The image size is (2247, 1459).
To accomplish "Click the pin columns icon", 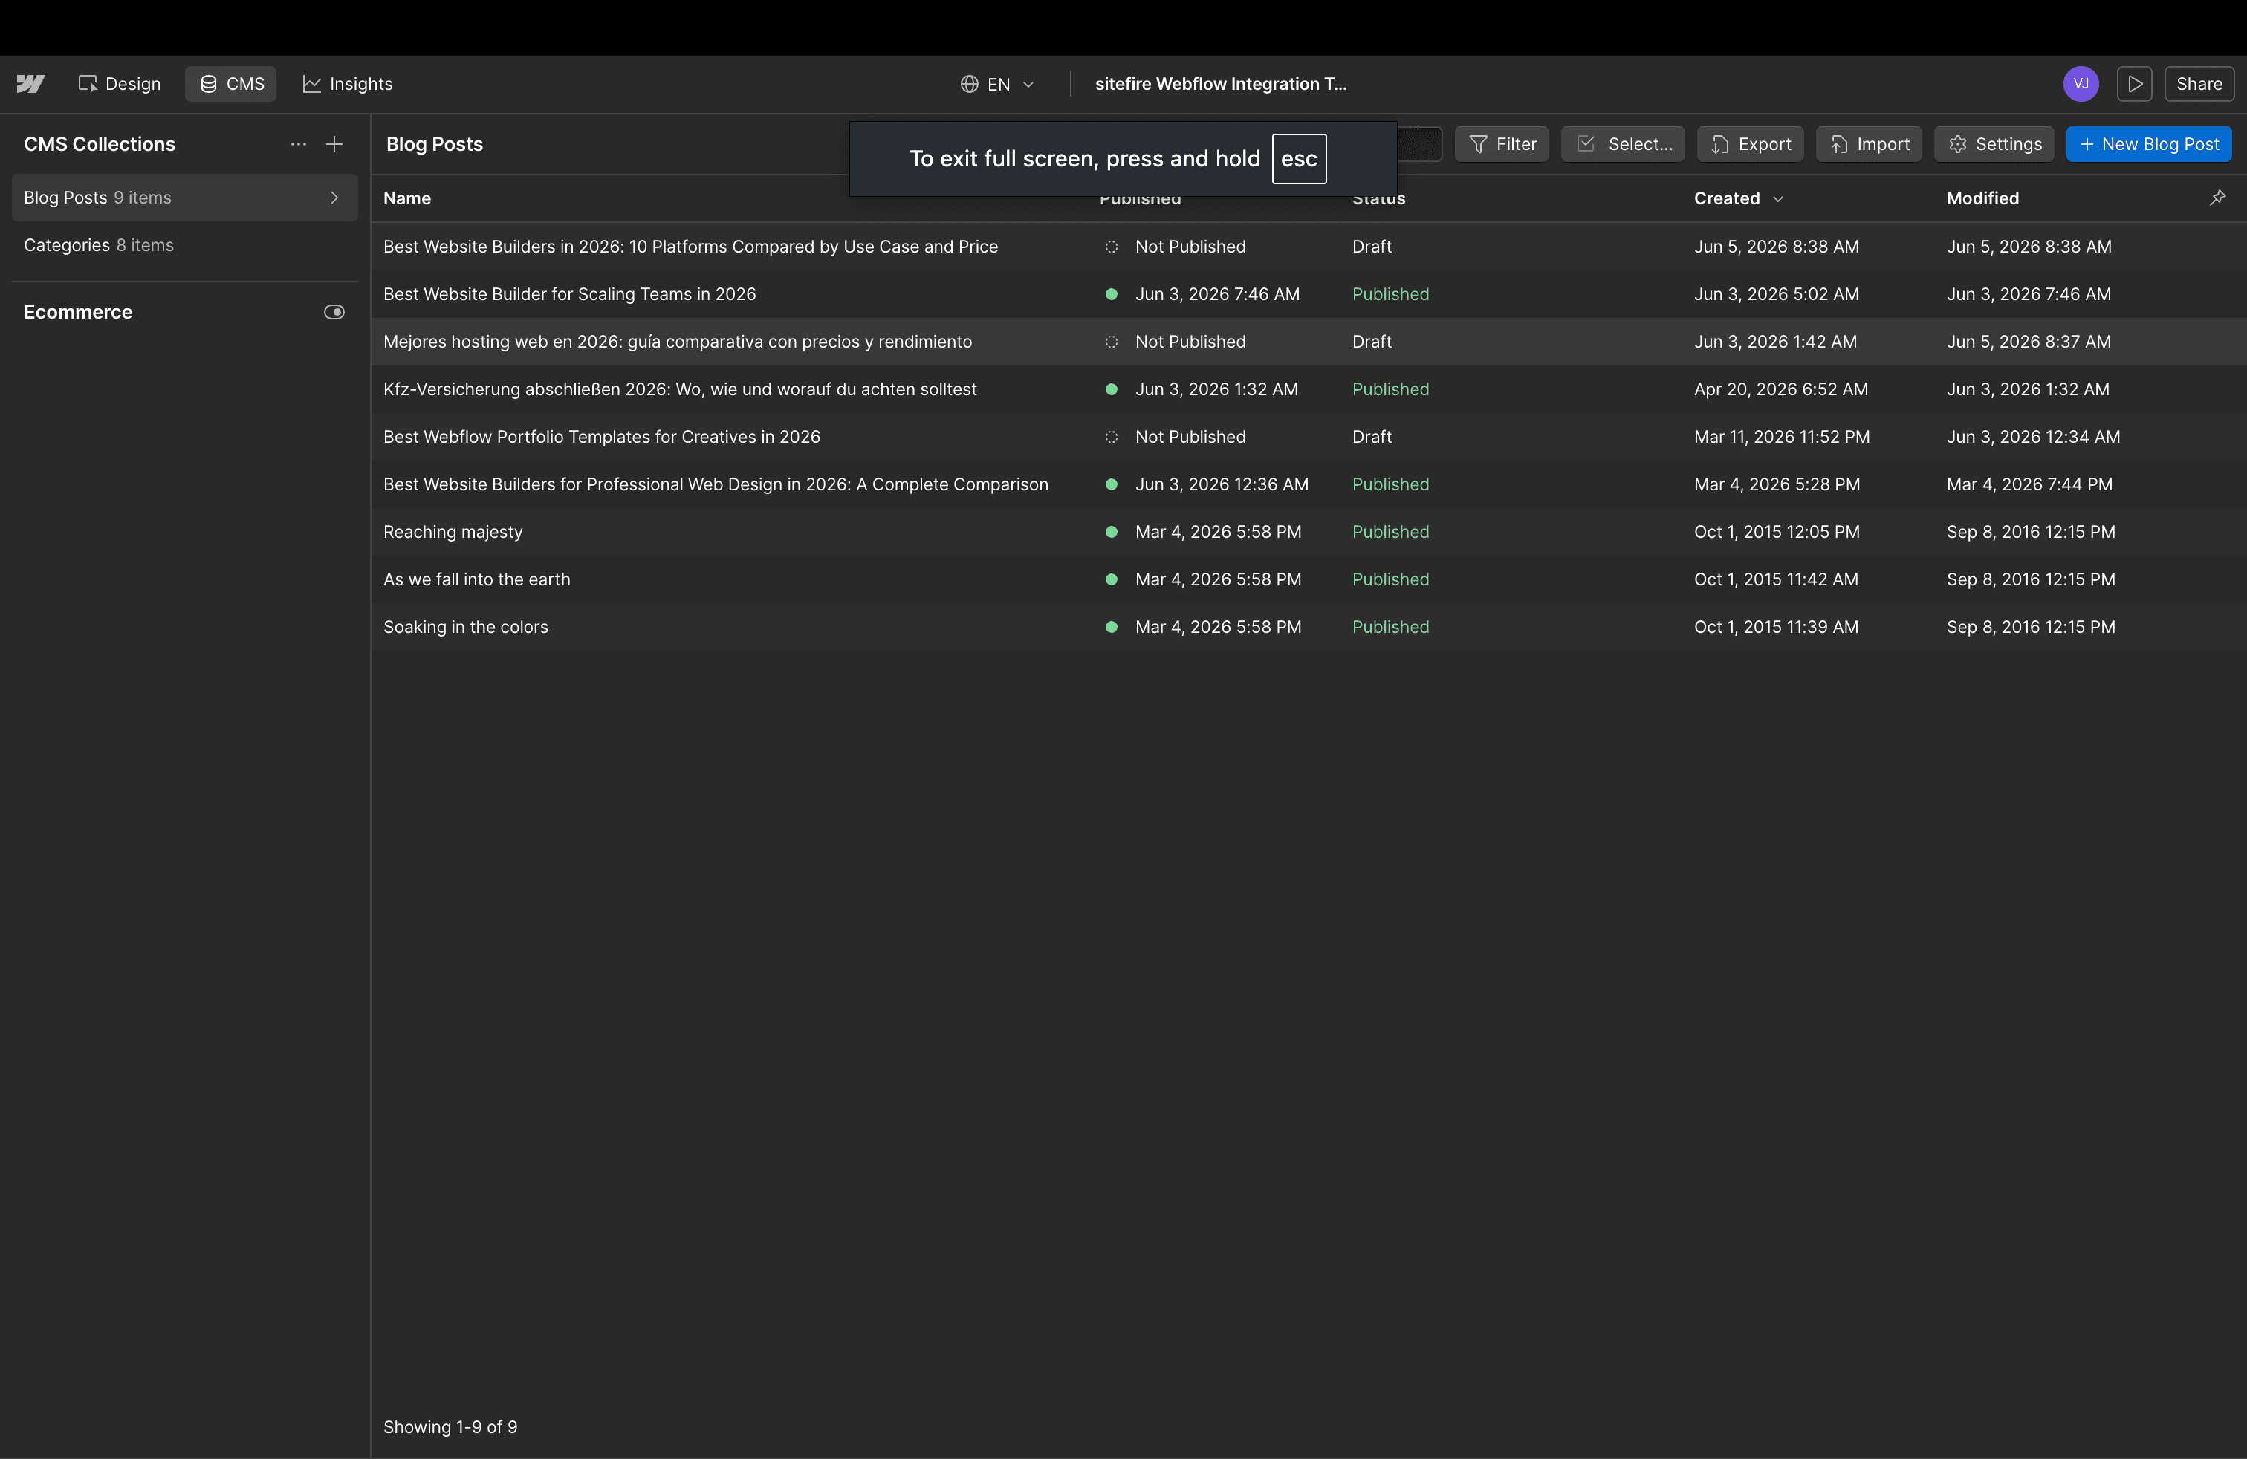I will pyautogui.click(x=2218, y=198).
